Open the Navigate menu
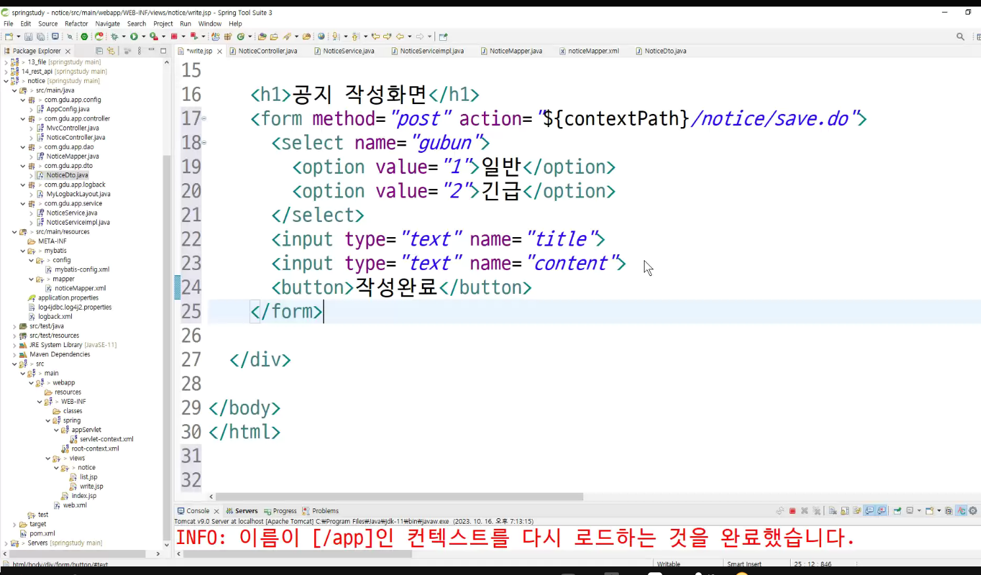 pos(108,24)
